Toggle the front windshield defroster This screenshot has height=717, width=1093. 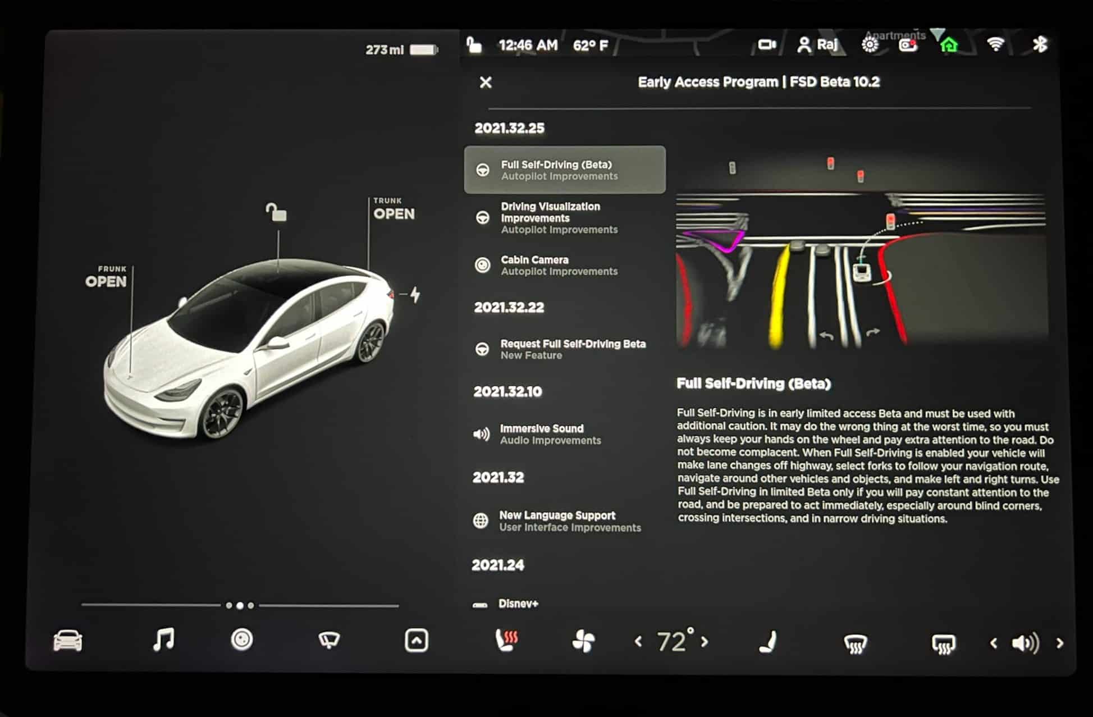855,643
